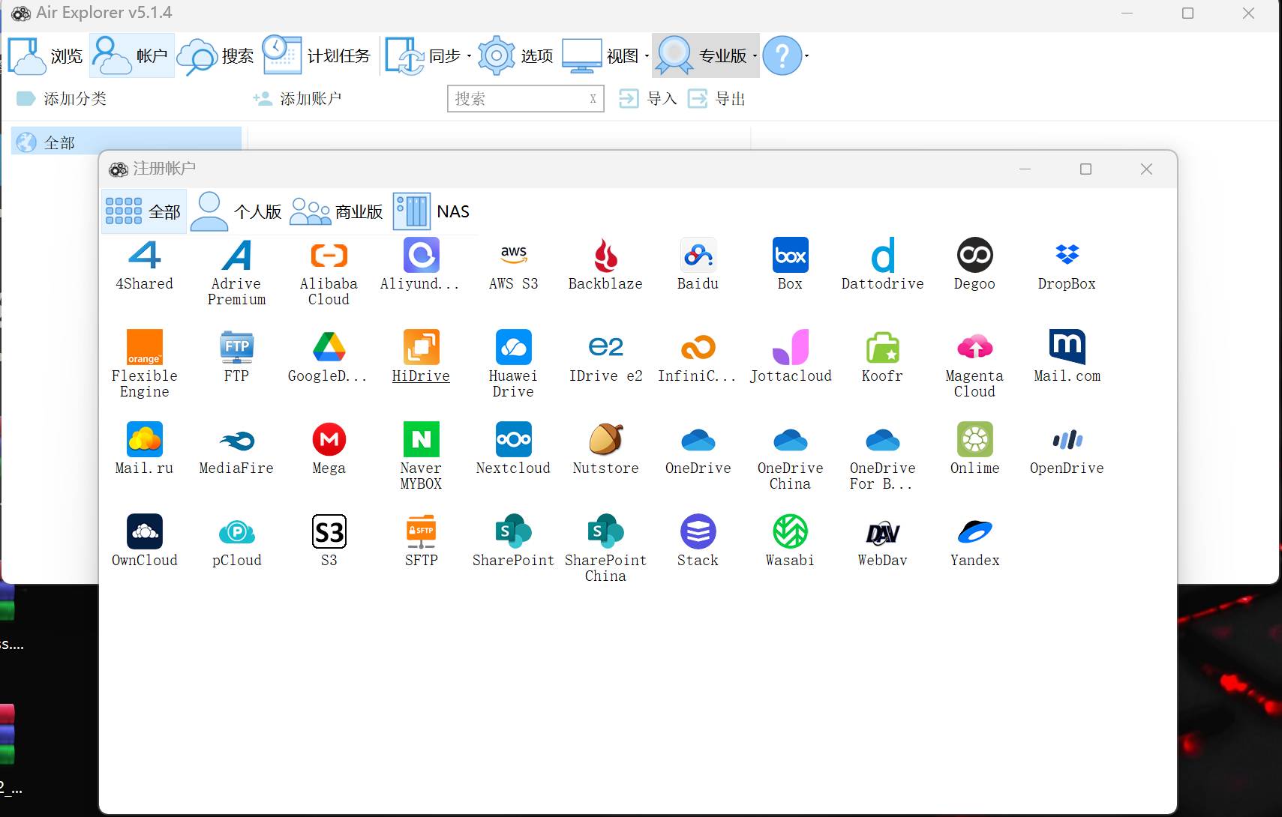This screenshot has width=1282, height=817.
Task: Pick the Huawei Drive icon
Action: pyautogui.click(x=514, y=348)
